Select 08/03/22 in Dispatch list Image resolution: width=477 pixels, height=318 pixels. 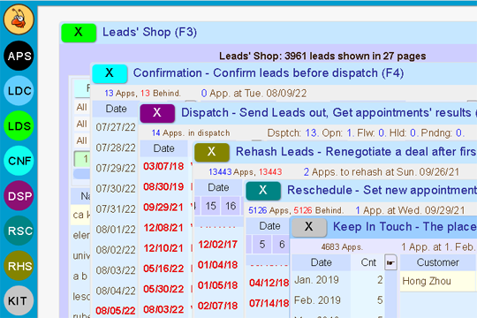click(x=163, y=310)
